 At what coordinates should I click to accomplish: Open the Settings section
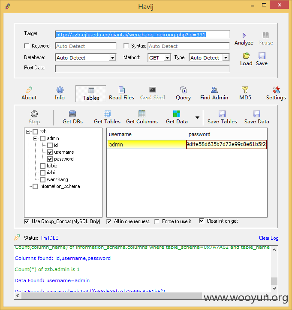tap(276, 93)
